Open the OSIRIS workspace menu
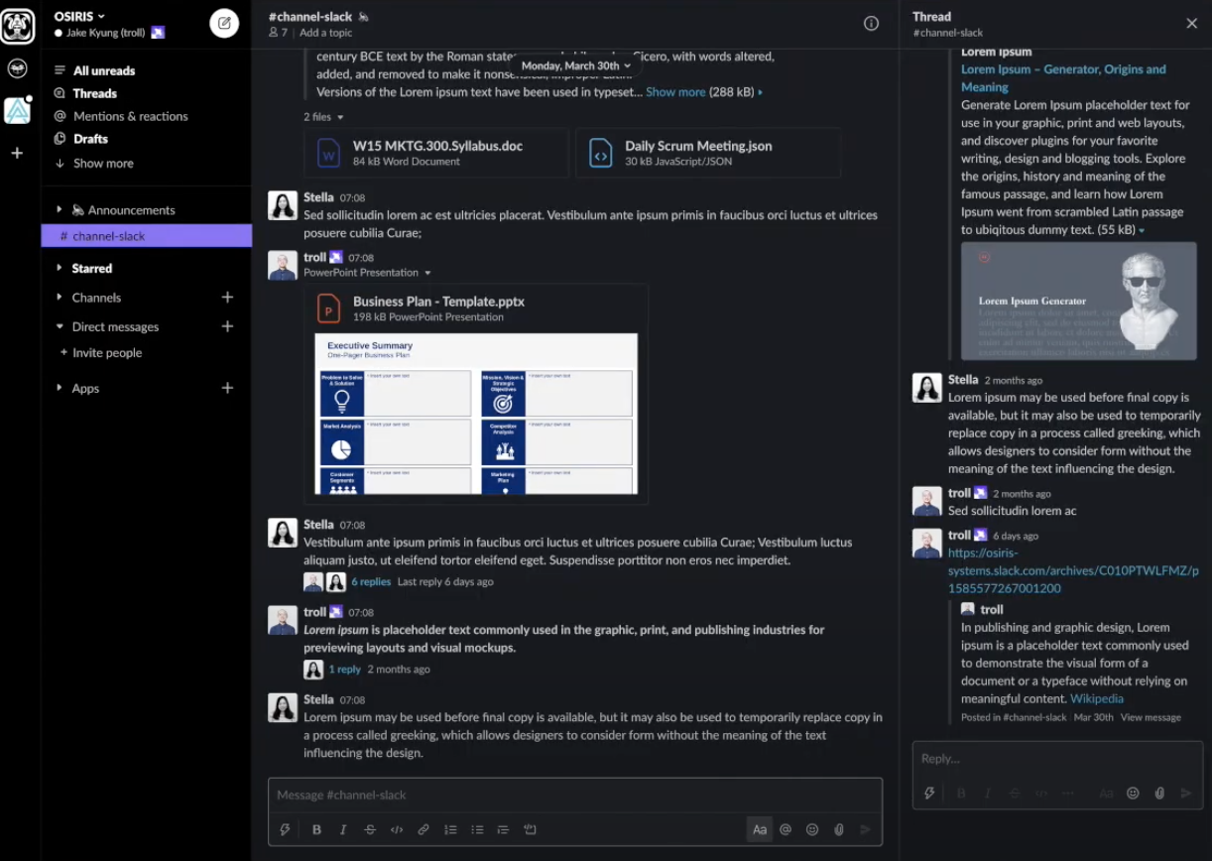 pos(79,16)
